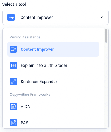Click the Select a tool heading label

click(x=14, y=4)
